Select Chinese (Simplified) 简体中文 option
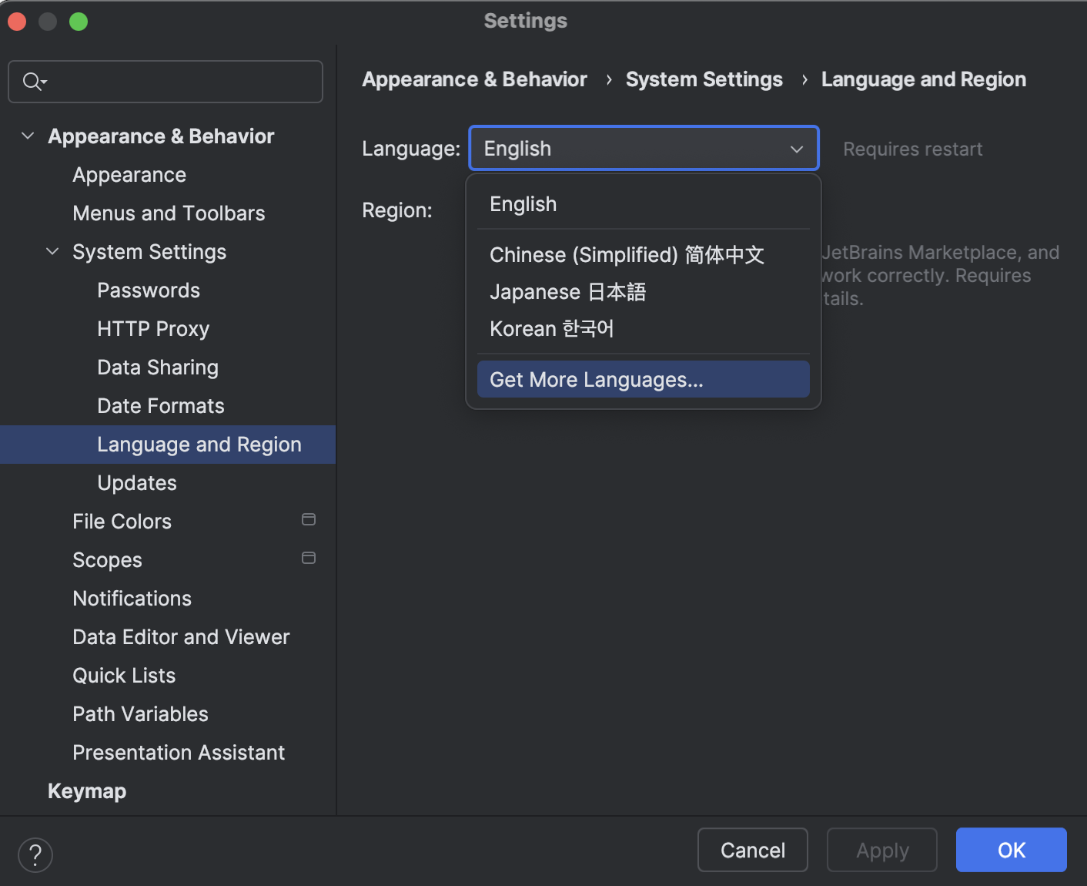Screen dimensions: 1087x886 click(x=627, y=254)
